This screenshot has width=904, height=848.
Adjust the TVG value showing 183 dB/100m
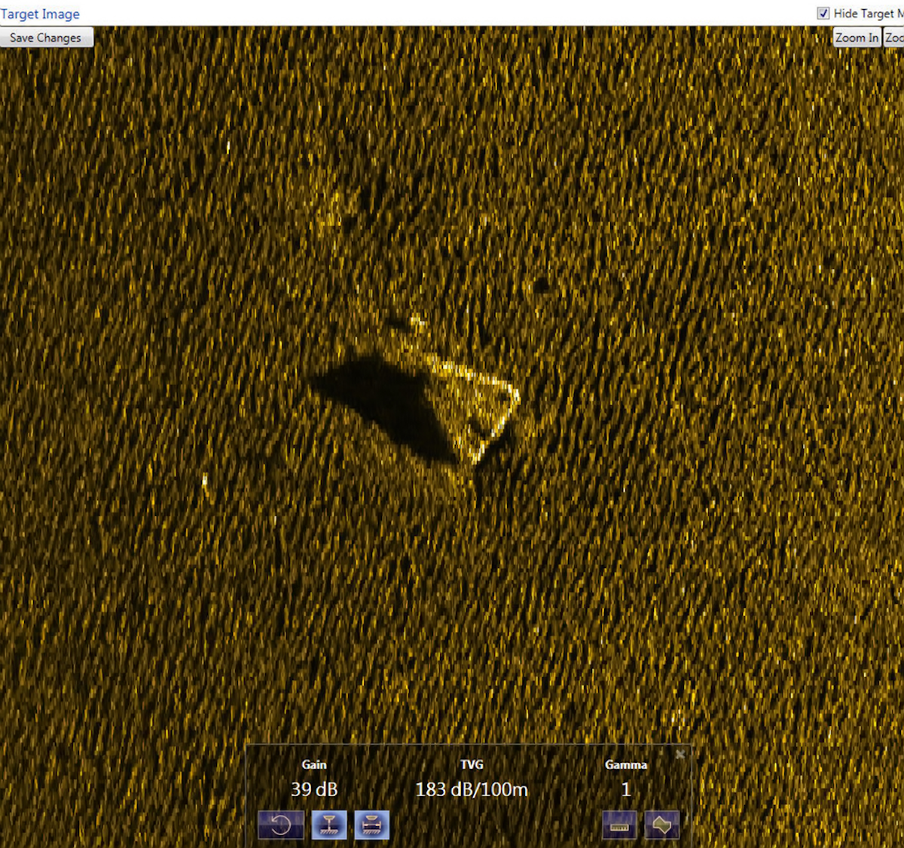tap(472, 790)
